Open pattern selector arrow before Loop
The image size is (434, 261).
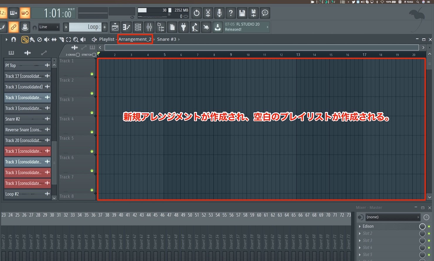(66, 27)
